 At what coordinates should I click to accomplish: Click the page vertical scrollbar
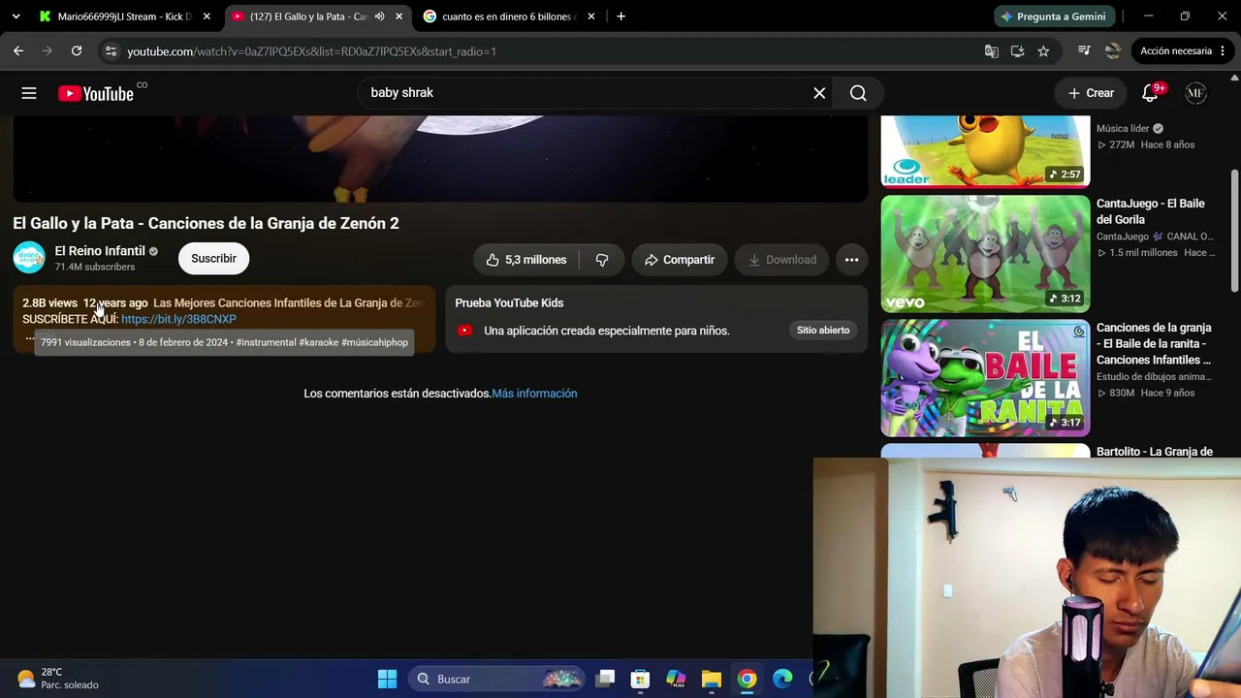(1234, 233)
